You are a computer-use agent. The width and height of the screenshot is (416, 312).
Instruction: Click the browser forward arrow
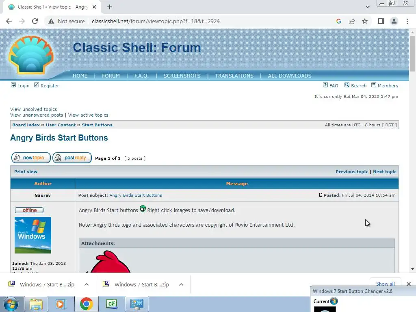point(22,21)
